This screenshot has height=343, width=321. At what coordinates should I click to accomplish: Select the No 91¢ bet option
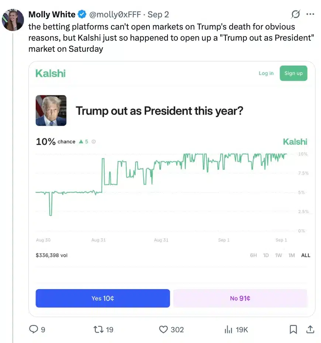pos(240,298)
